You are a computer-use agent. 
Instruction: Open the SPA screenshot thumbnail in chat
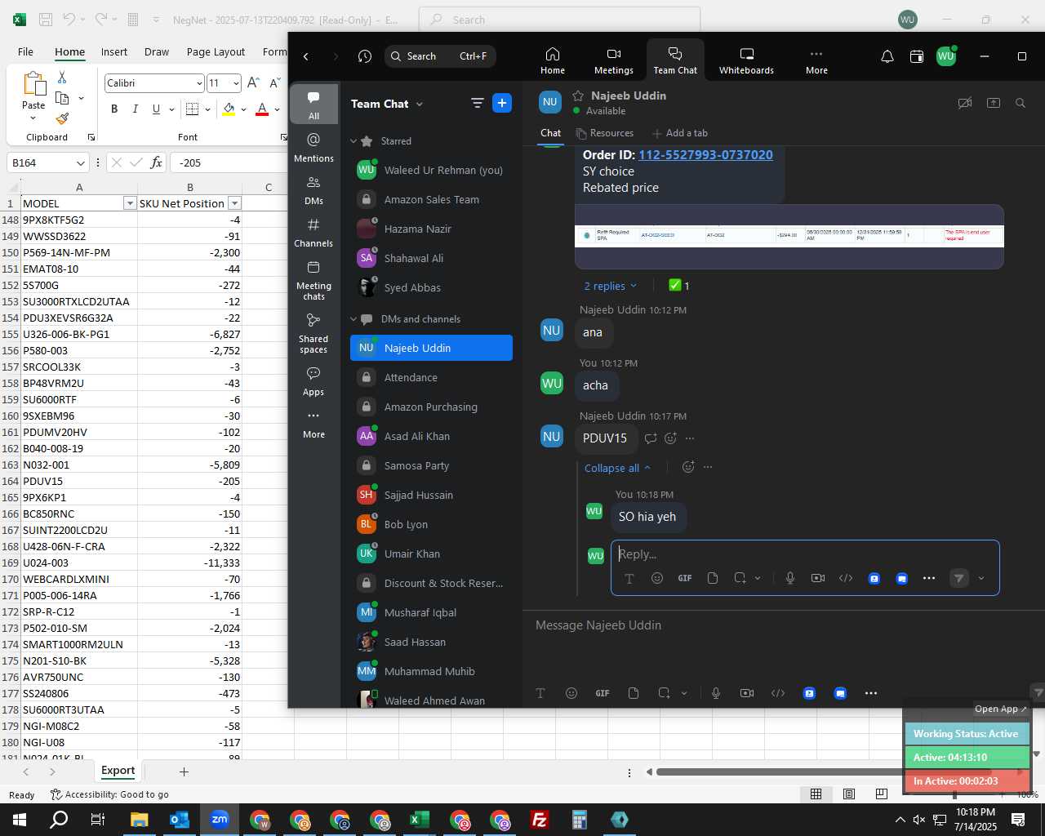click(789, 236)
